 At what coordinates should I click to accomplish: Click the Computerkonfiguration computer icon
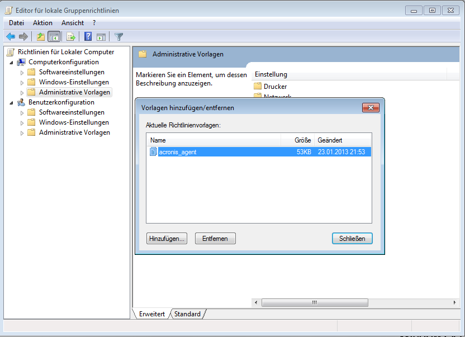coord(21,62)
